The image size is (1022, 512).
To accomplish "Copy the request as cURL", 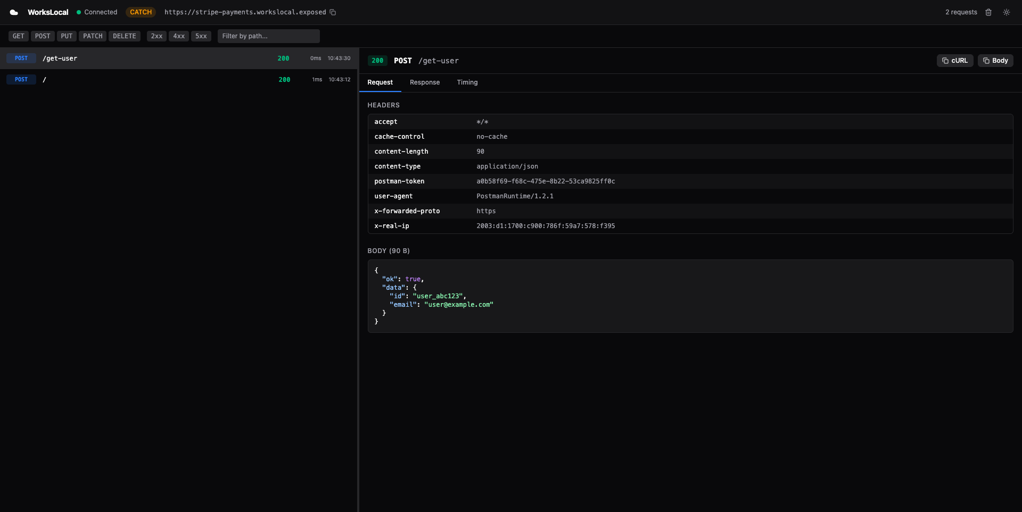I will click(955, 61).
